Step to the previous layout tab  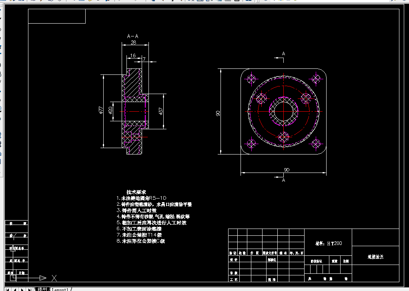(x=15, y=289)
